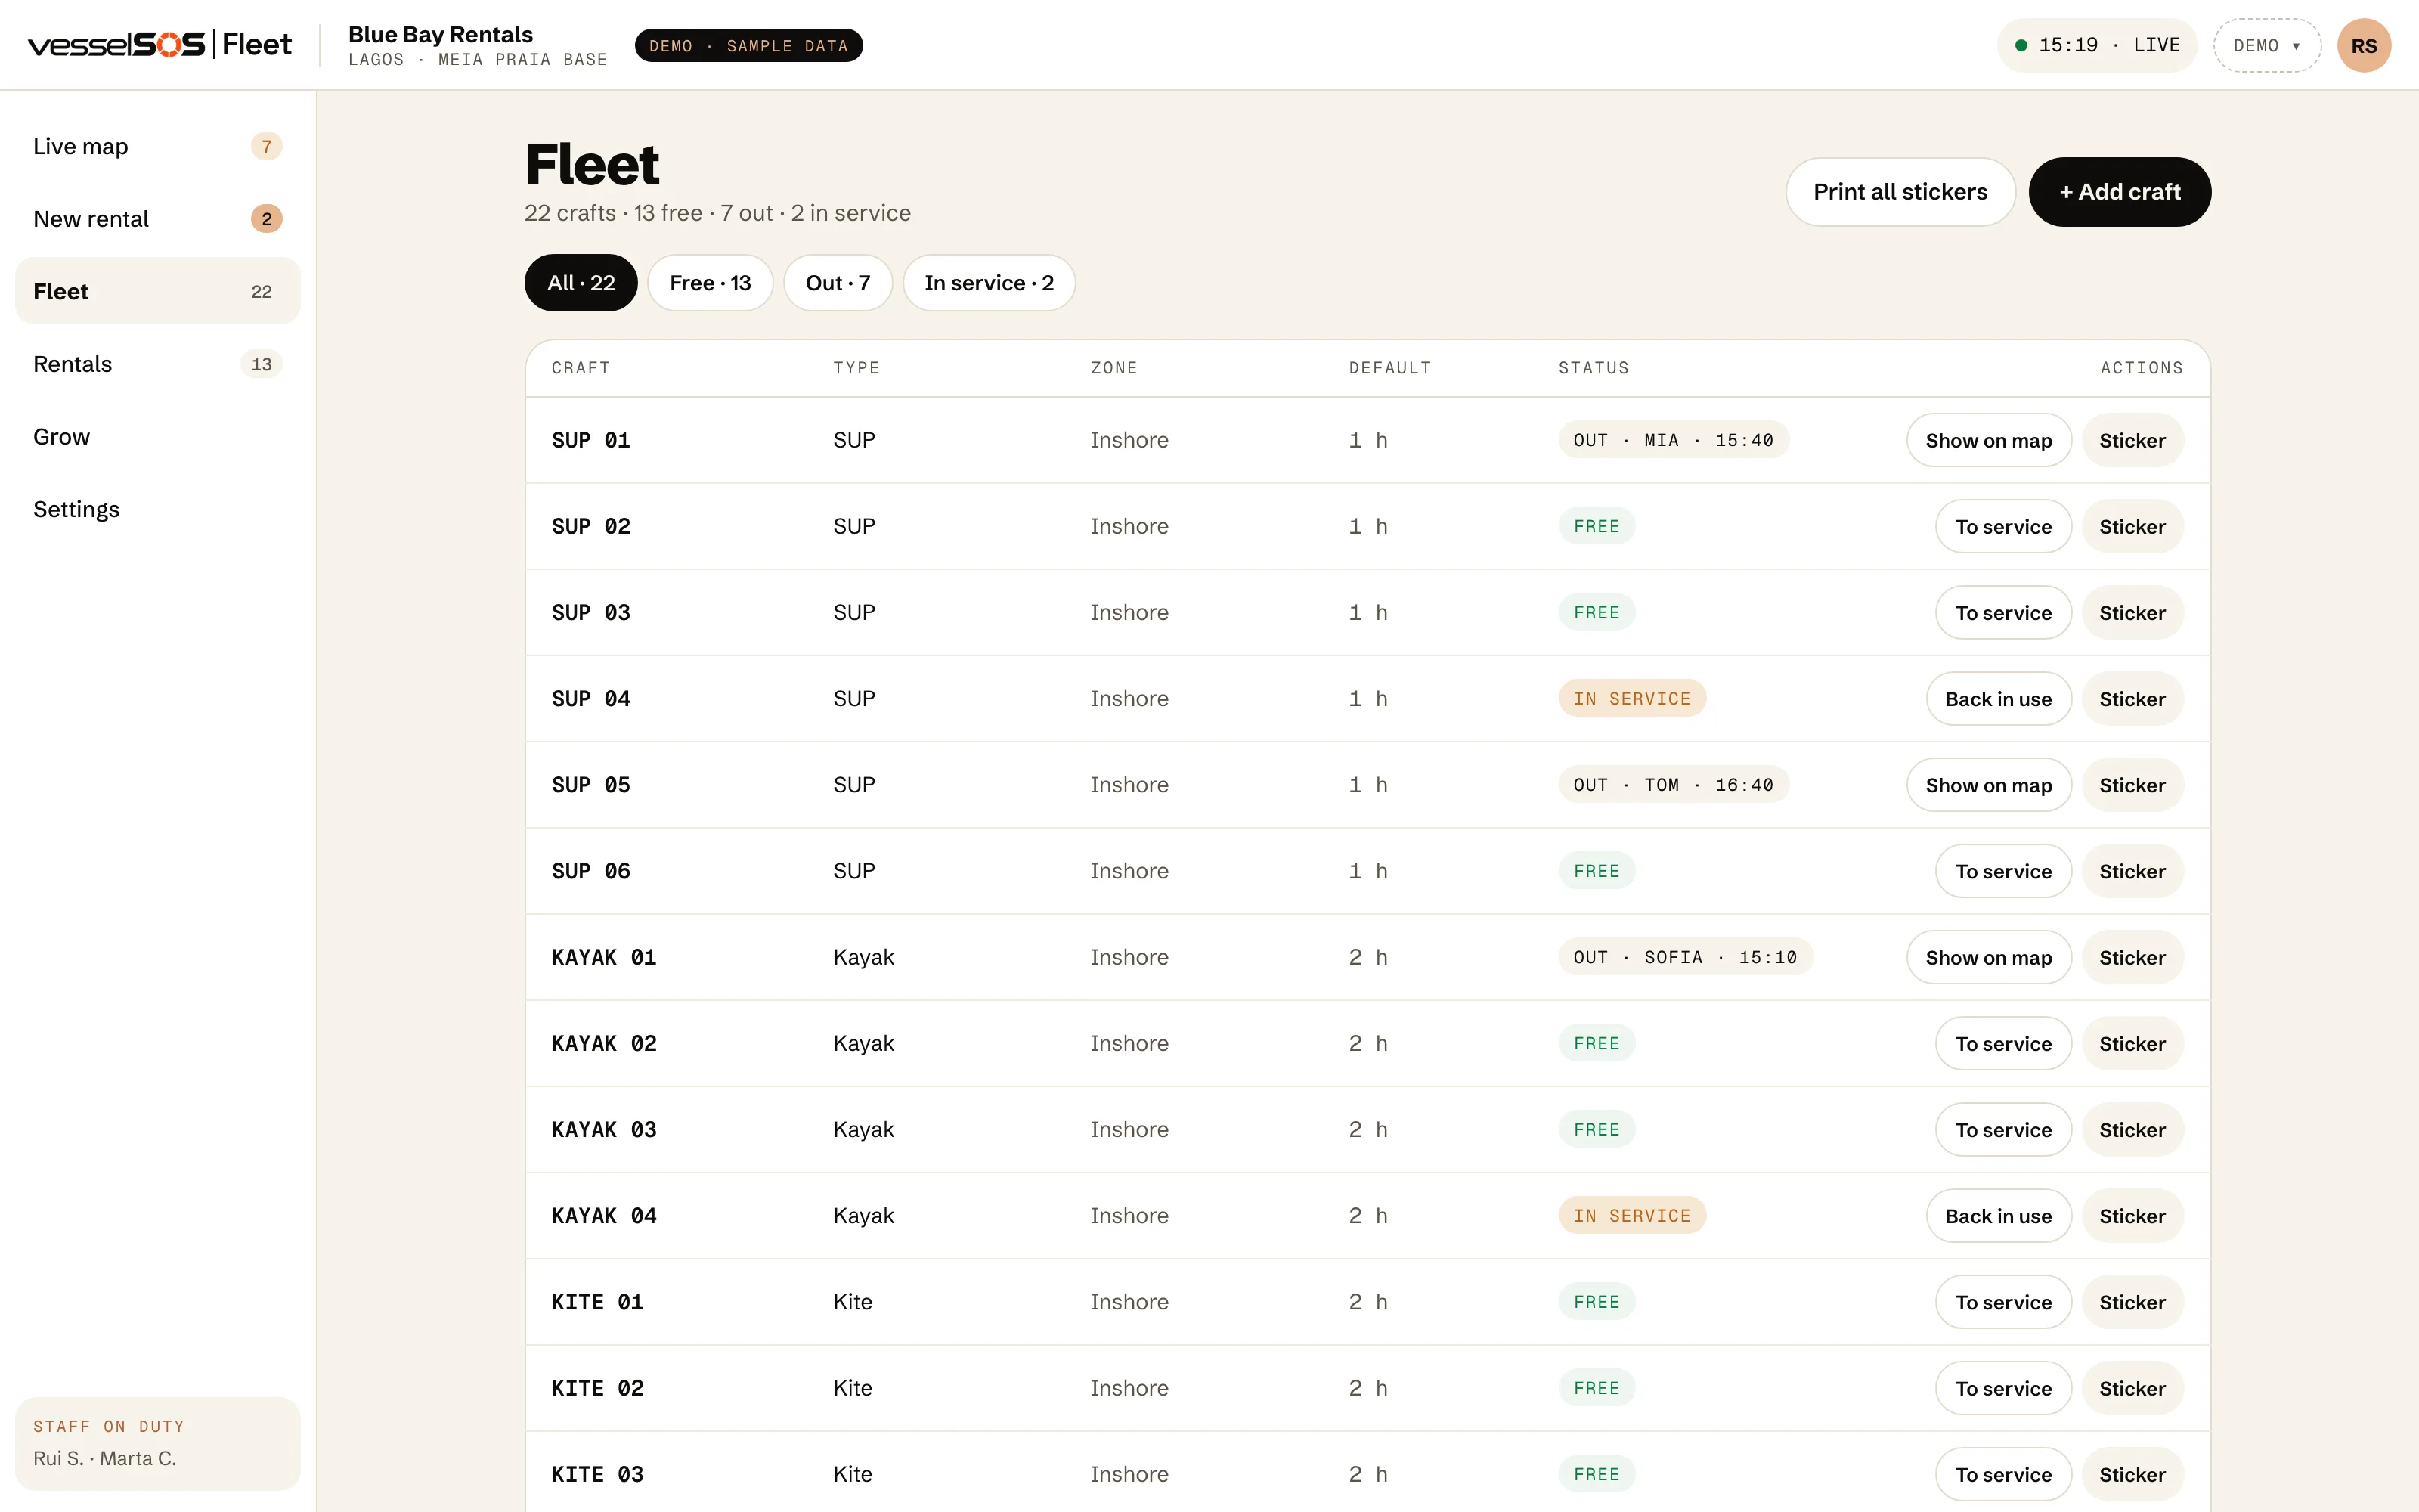Screen dimensions: 2419x1512
Task: Click the OUT · SOFIA · 15:10 status
Action: coord(1685,957)
